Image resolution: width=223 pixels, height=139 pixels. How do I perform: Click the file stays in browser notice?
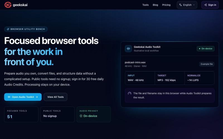pyautogui.click(x=169, y=95)
